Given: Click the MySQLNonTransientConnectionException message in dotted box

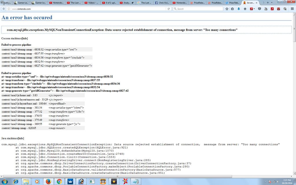Looking at the screenshot, I should tap(122, 30).
